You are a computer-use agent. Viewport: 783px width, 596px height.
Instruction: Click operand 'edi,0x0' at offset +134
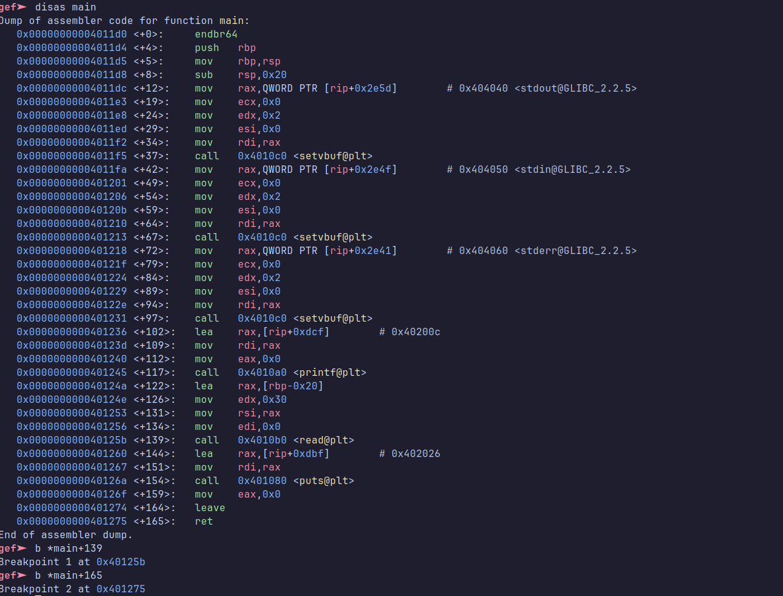(x=259, y=426)
